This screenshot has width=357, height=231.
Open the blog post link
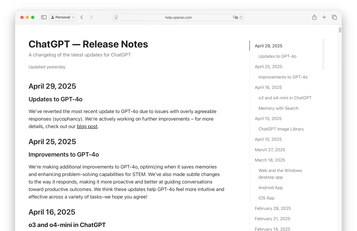(x=87, y=126)
